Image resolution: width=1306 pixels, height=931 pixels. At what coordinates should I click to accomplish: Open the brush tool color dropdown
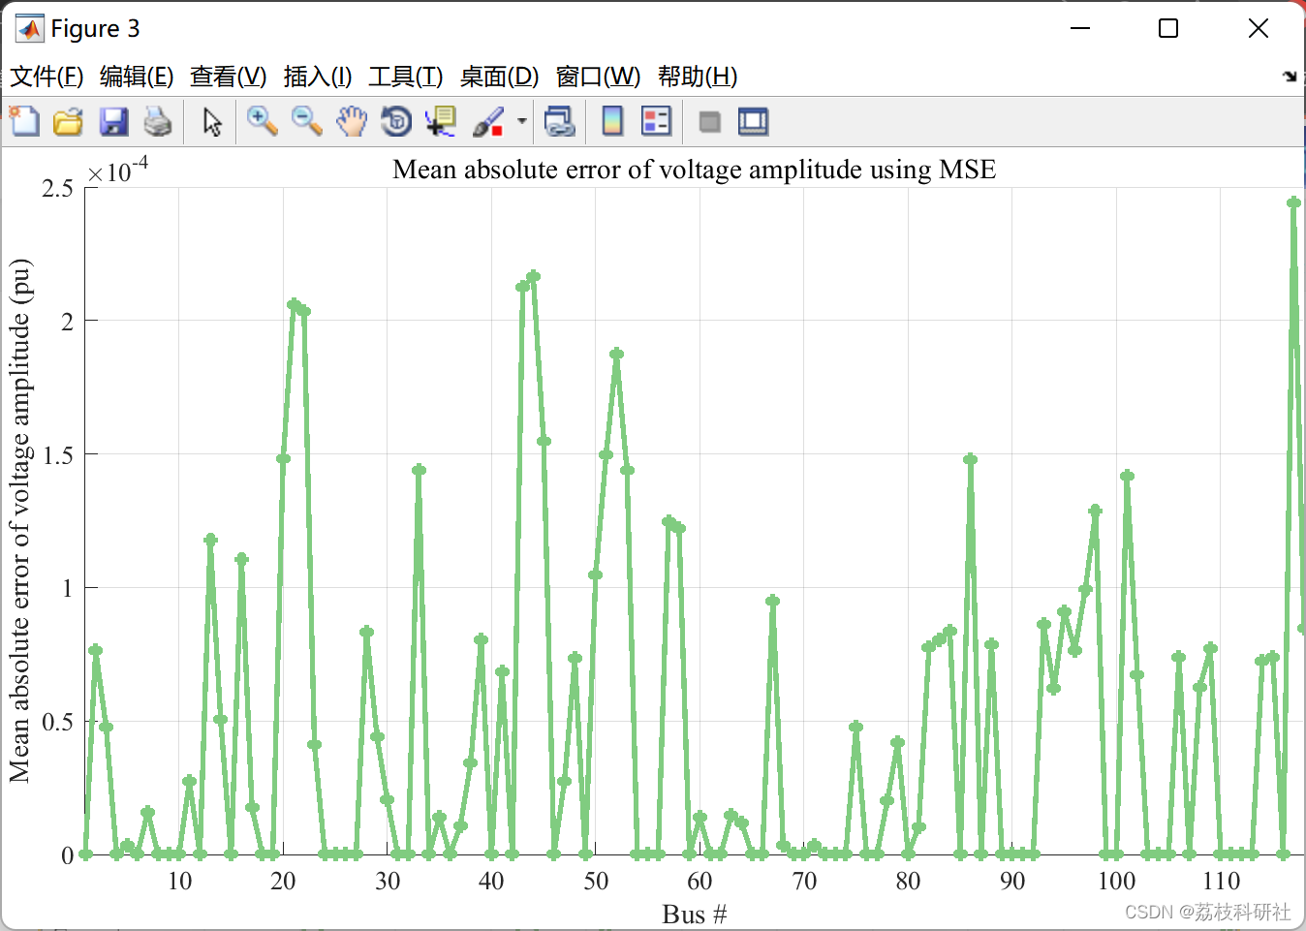[520, 121]
